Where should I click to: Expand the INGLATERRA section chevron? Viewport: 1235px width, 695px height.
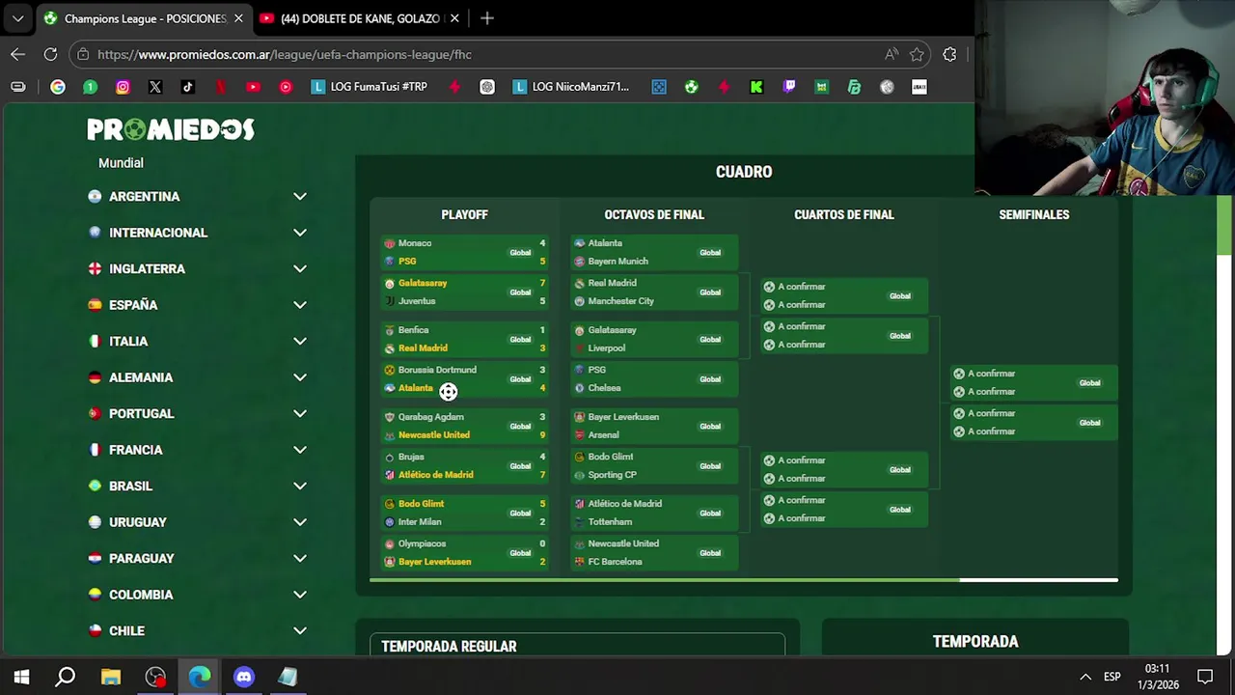coord(300,268)
